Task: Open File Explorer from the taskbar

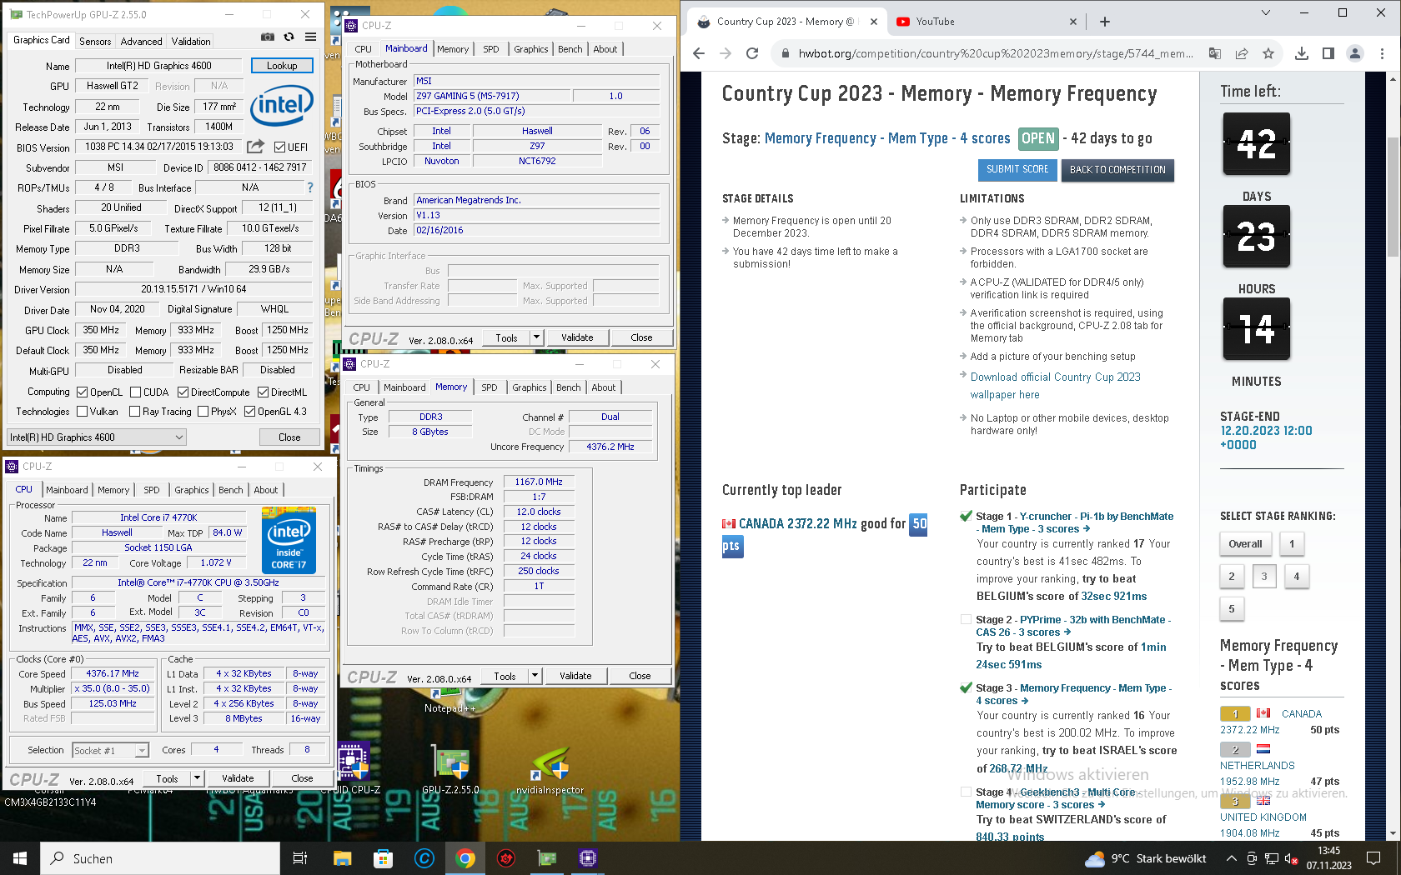Action: (x=342, y=858)
